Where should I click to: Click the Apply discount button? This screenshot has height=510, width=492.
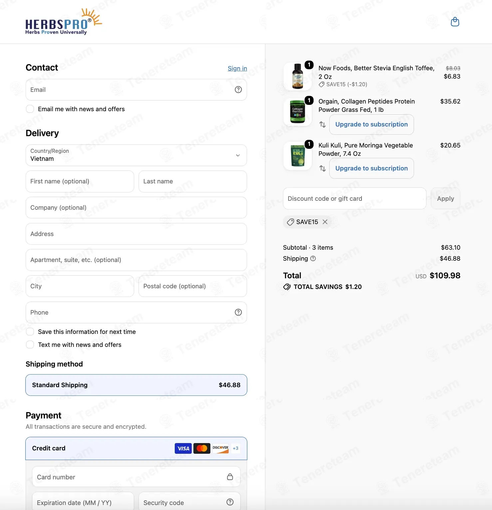coord(445,198)
